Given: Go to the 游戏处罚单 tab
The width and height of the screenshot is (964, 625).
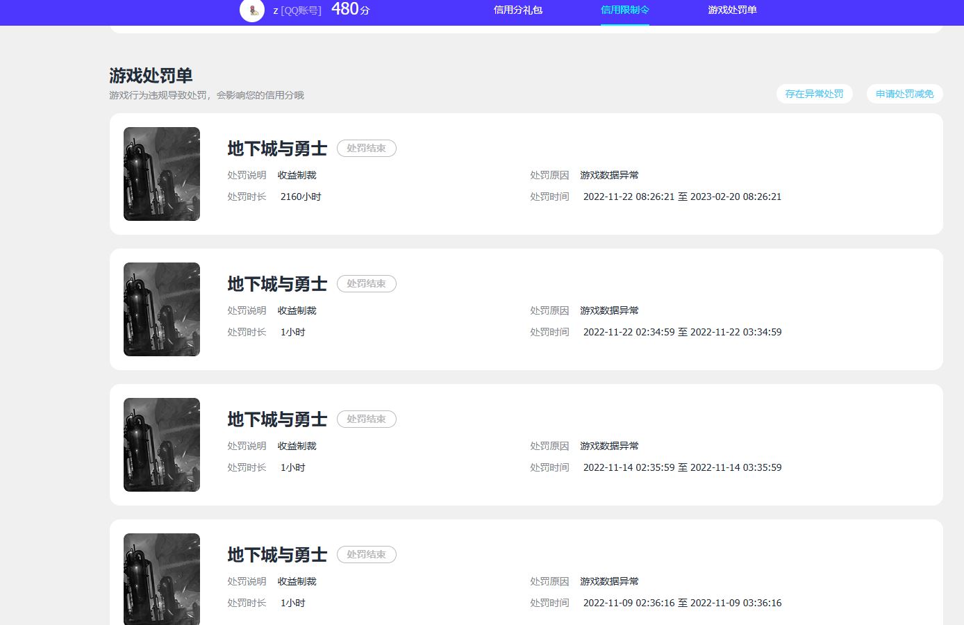Looking at the screenshot, I should (732, 10).
